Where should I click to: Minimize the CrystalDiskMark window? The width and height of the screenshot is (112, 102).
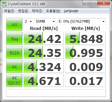(86, 3)
